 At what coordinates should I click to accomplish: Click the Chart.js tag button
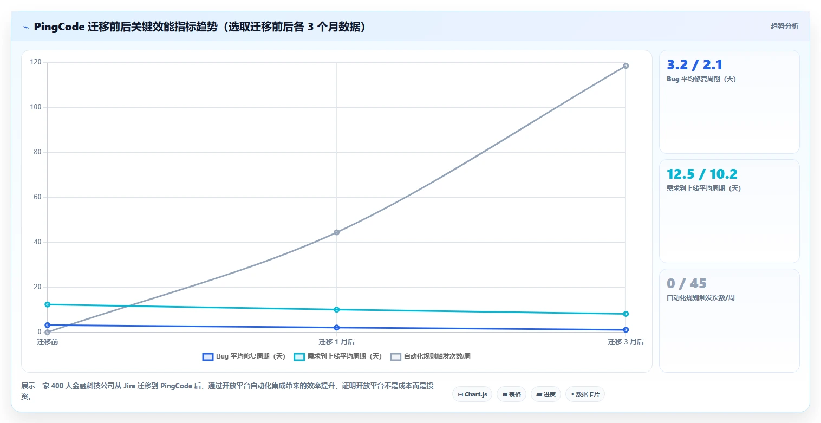472,394
